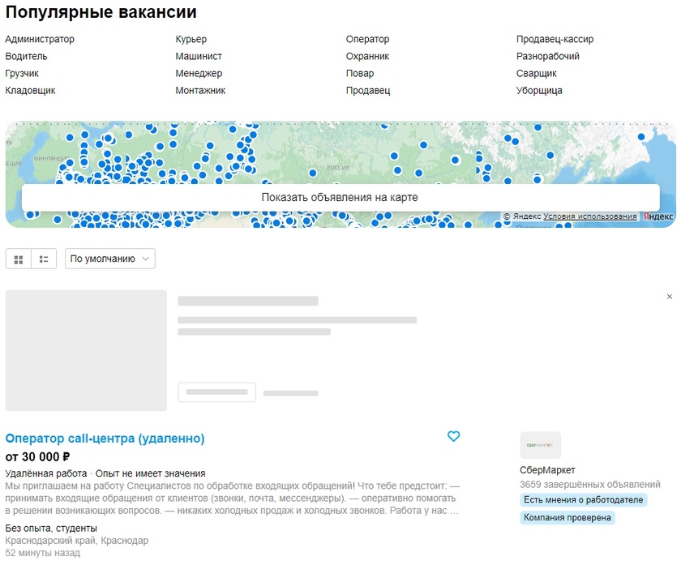Go to the 'Менеджер' vacancies
The height and width of the screenshot is (565, 681).
(199, 74)
